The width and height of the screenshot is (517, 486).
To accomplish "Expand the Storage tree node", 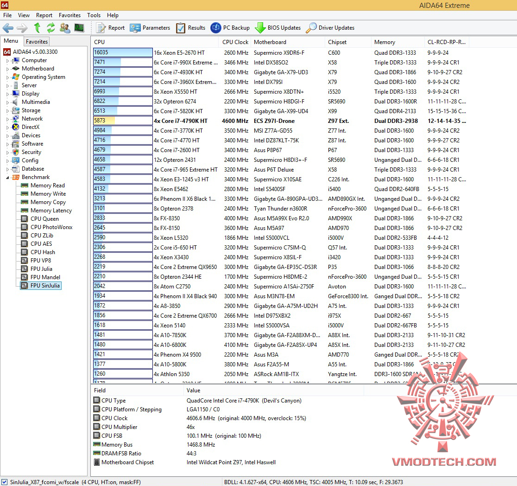I will pos(7,110).
